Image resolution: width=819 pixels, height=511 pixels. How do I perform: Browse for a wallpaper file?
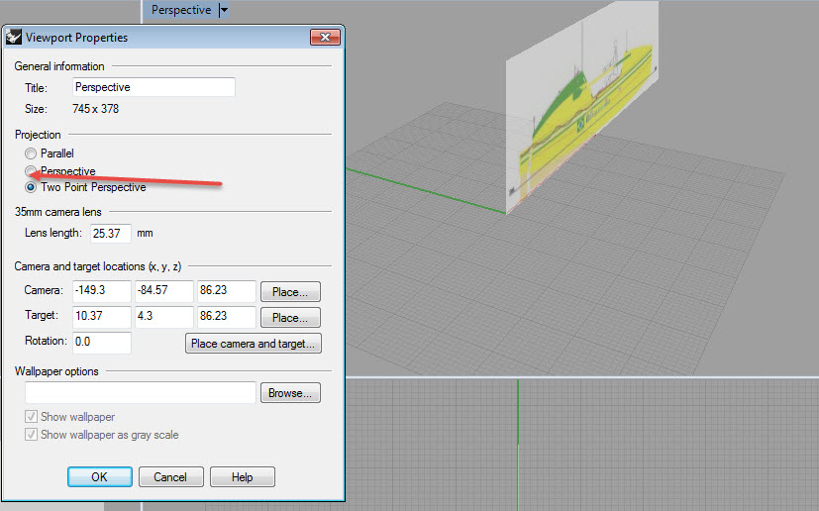coord(291,393)
